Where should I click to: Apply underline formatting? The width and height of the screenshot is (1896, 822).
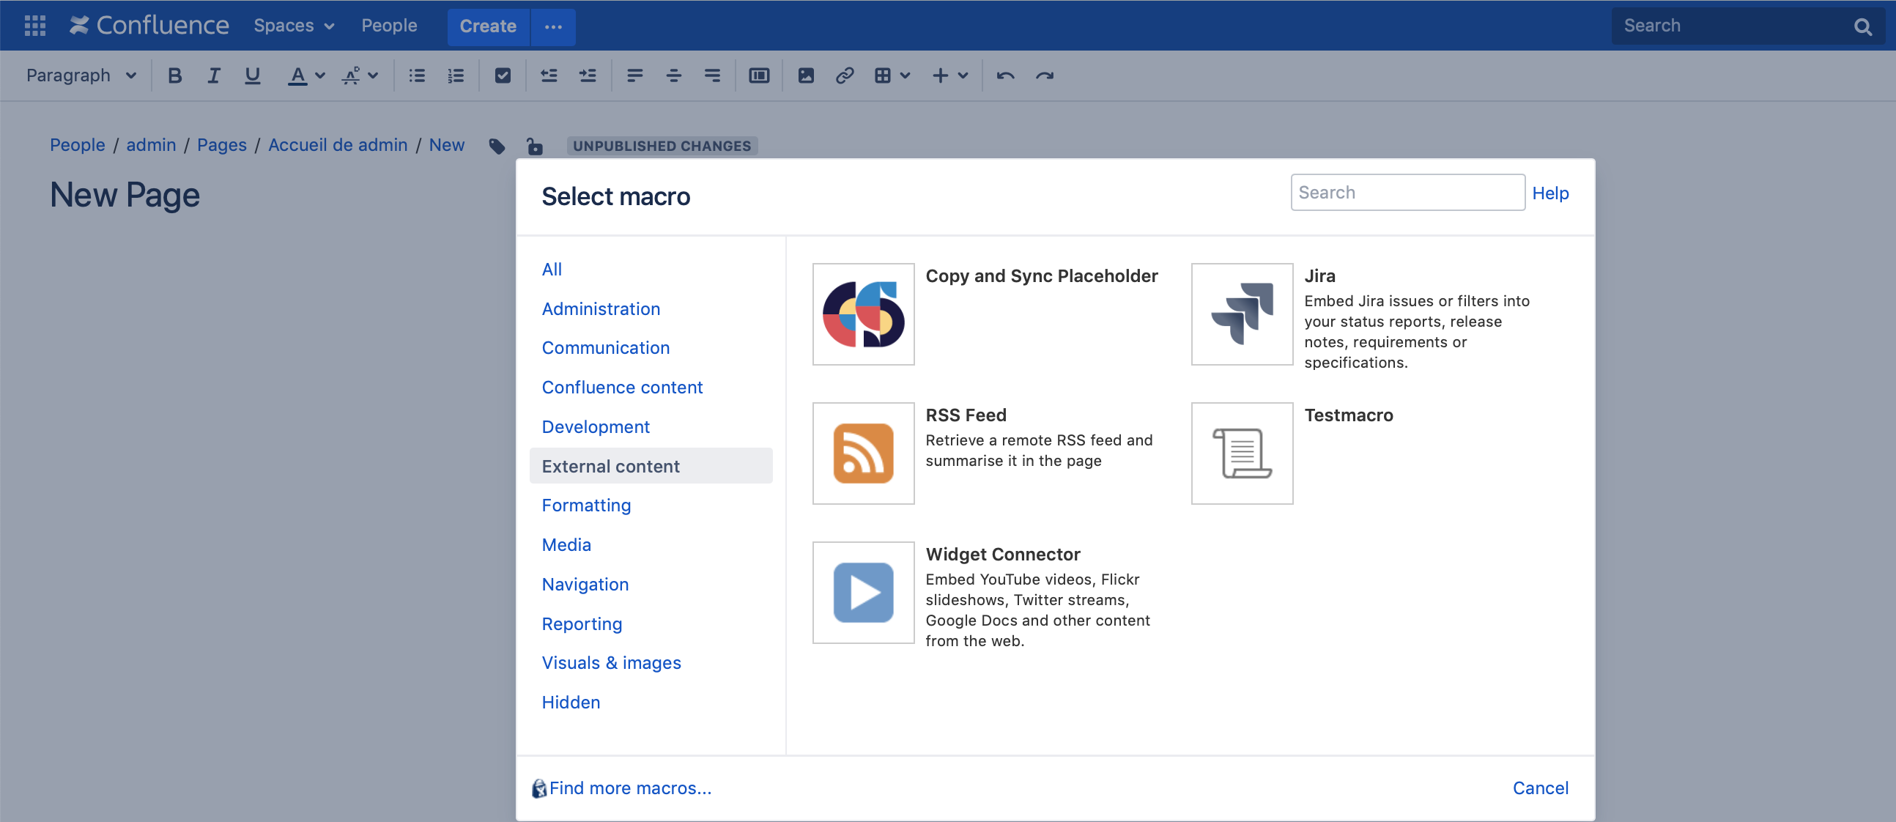(252, 75)
